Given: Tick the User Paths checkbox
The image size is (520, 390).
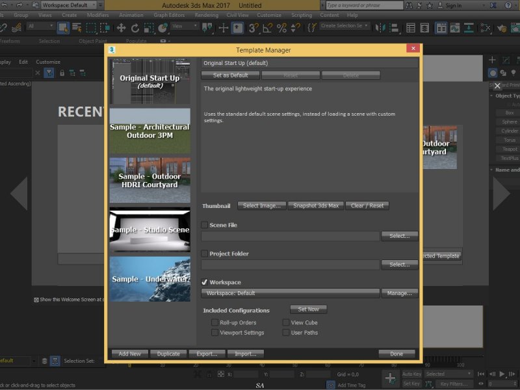Looking at the screenshot, I should [x=286, y=332].
